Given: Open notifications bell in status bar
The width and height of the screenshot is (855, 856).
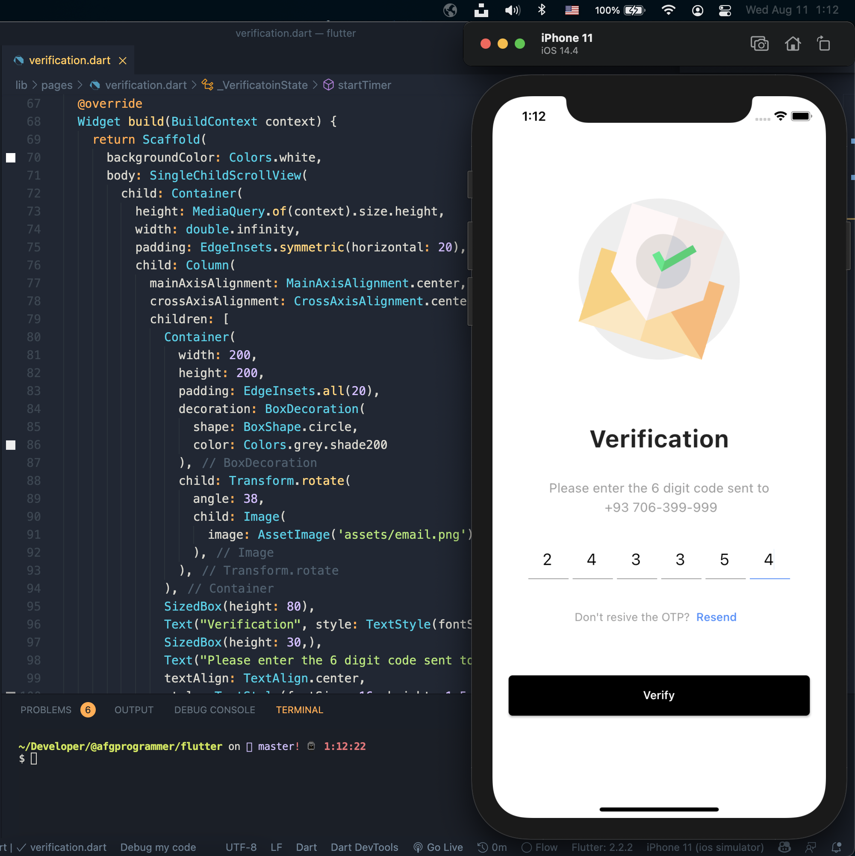Looking at the screenshot, I should click(x=836, y=847).
